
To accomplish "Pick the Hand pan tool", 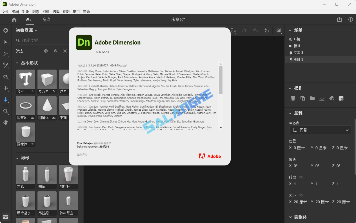I will pos(6,122).
